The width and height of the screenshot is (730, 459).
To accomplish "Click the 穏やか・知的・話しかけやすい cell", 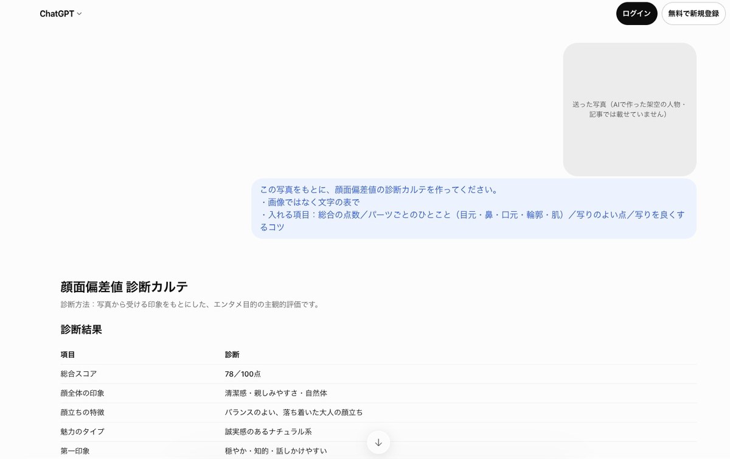I will coord(276,451).
